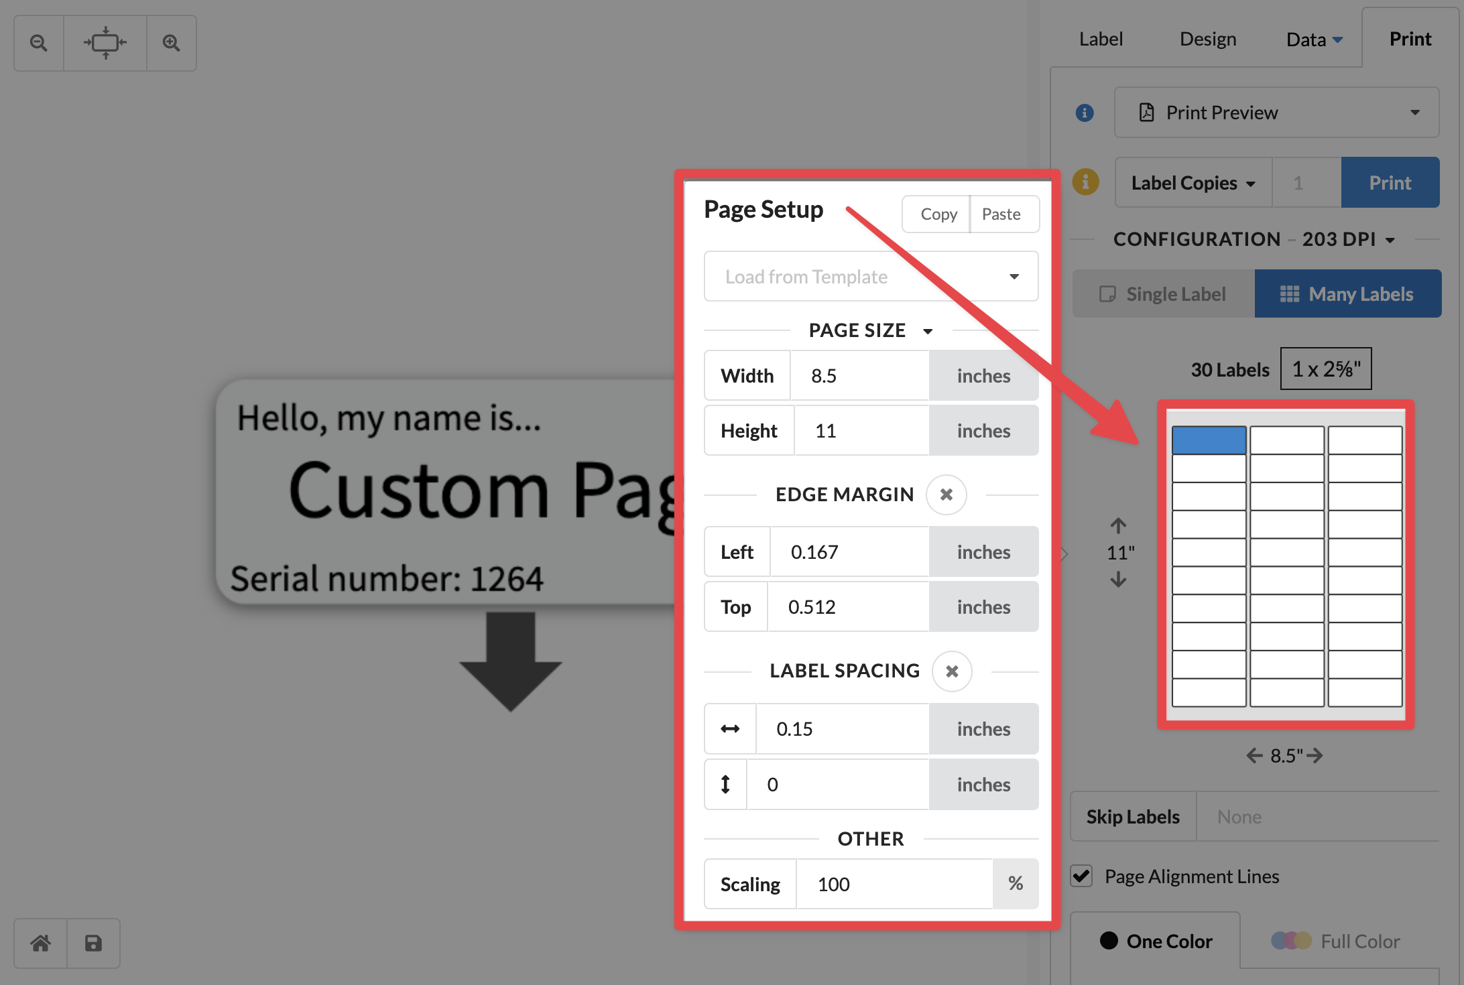1464x985 pixels.
Task: Clear Label Spacing with its X icon
Action: (x=951, y=671)
